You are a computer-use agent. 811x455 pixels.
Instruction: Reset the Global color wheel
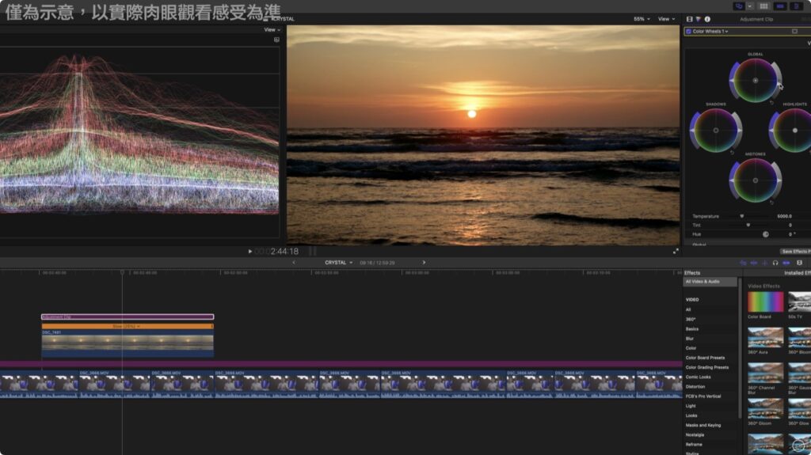pyautogui.click(x=772, y=103)
